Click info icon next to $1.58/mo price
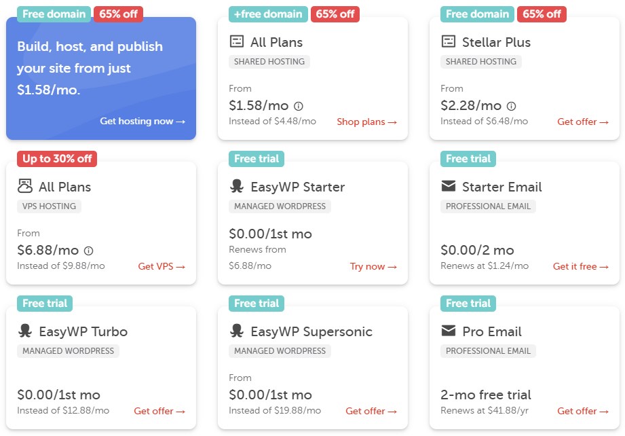Screen dimensions: 625x436 coord(299,106)
